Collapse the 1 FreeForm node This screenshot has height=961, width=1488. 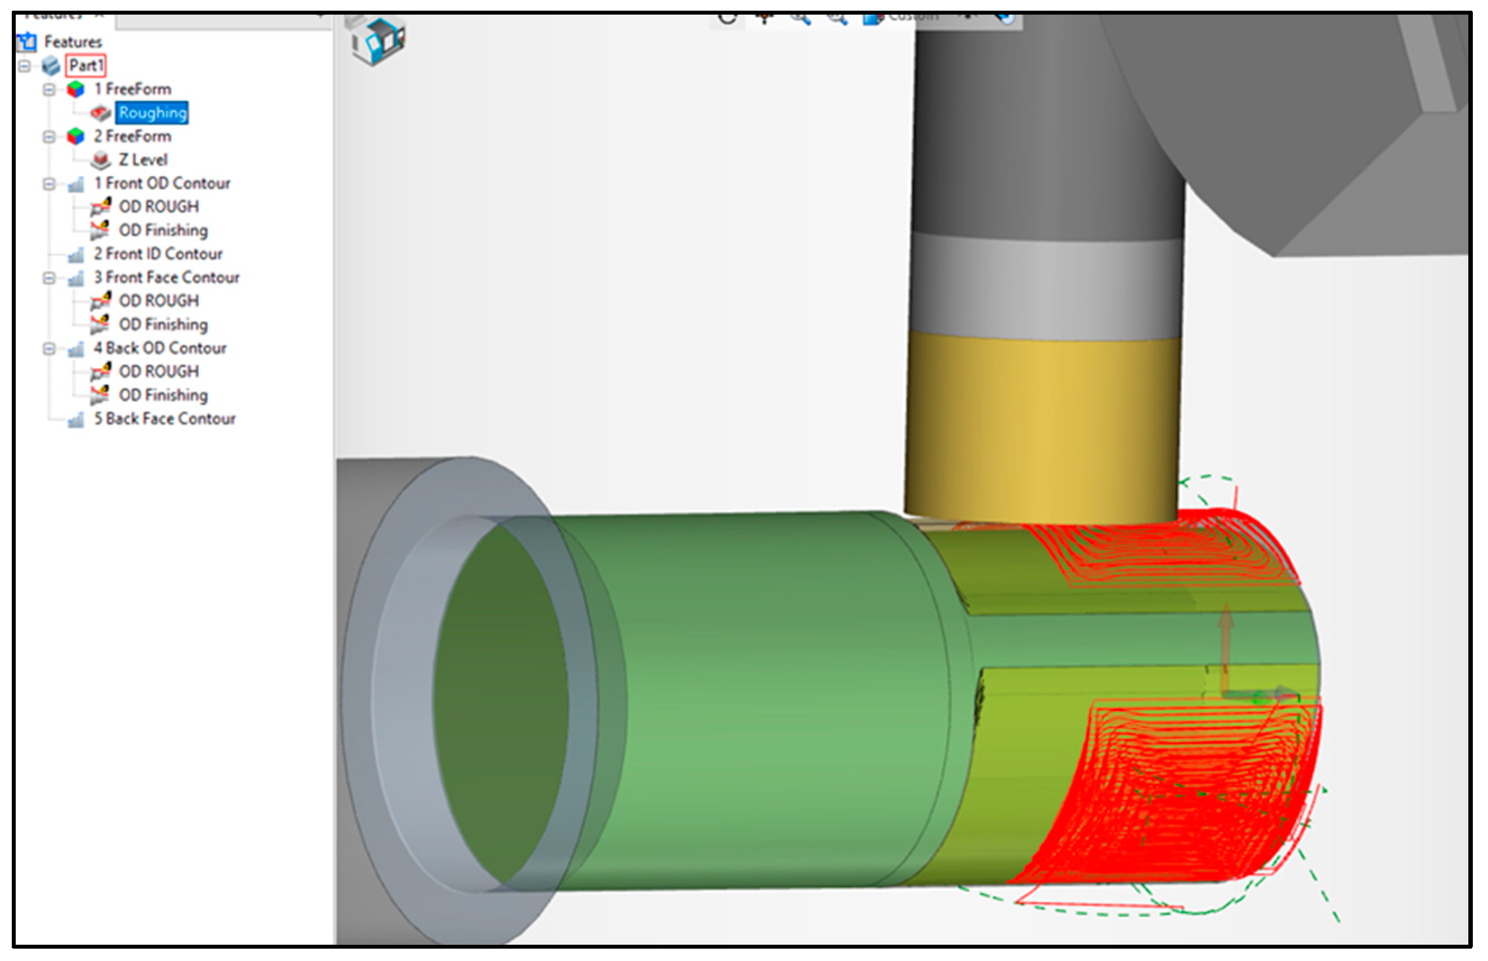[49, 89]
